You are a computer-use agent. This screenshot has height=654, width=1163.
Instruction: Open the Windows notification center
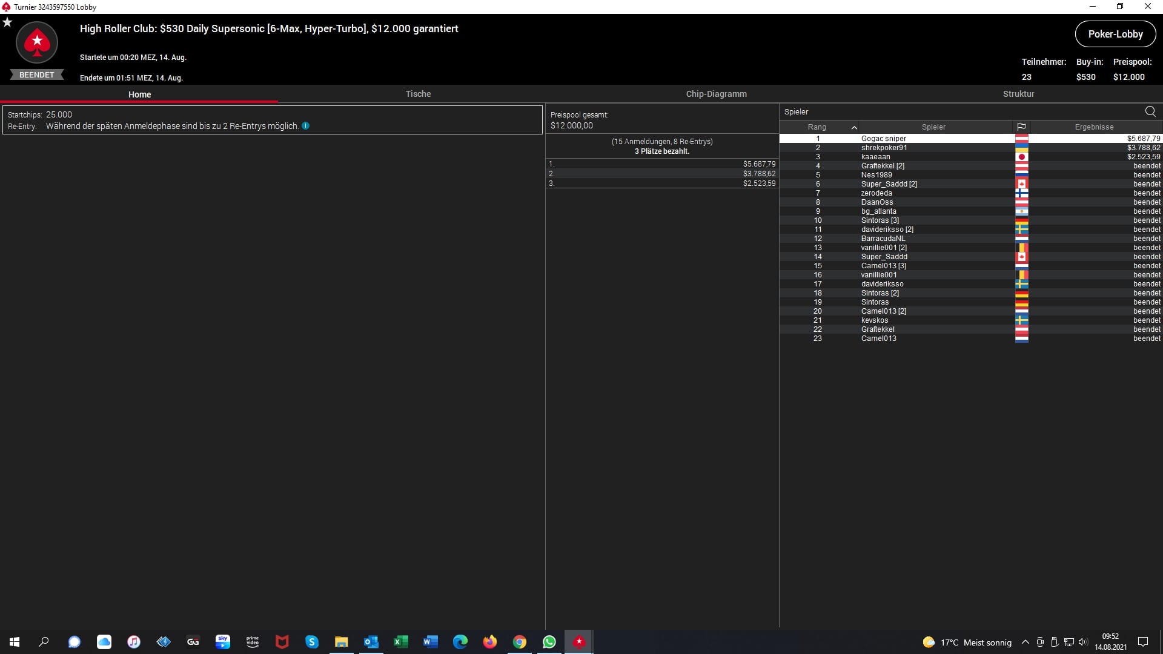pyautogui.click(x=1143, y=642)
